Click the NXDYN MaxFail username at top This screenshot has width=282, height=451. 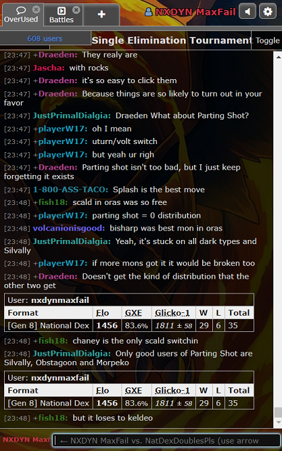(195, 11)
